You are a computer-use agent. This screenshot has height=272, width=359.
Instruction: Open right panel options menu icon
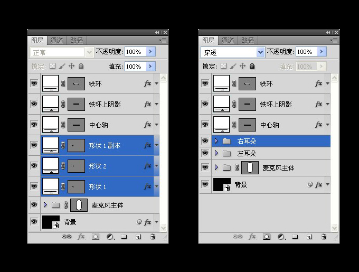(334, 41)
